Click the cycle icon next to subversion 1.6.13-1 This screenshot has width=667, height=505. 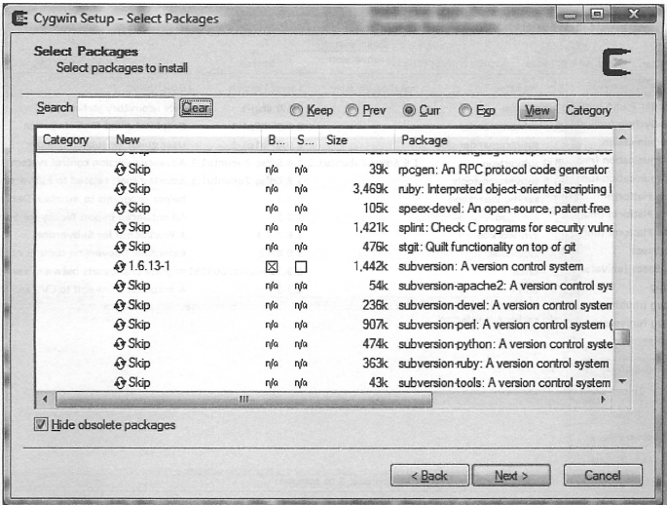(x=121, y=266)
